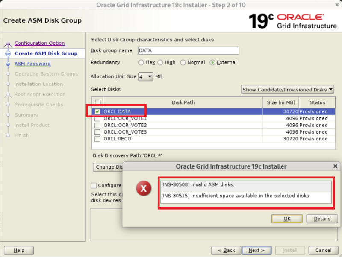Check the ORCL:OCR_VOTE2 disk checkbox
Screen dimensions: 342x257
click(x=97, y=125)
